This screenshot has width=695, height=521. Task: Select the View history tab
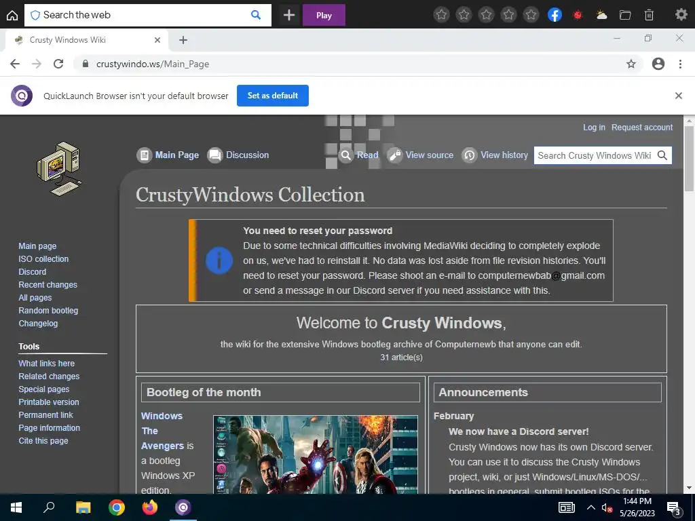pos(495,155)
